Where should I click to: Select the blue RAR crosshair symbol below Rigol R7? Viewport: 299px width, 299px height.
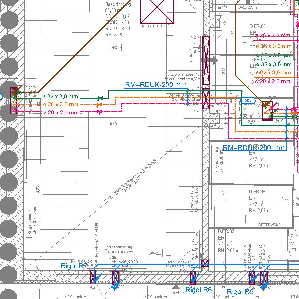[115, 287]
